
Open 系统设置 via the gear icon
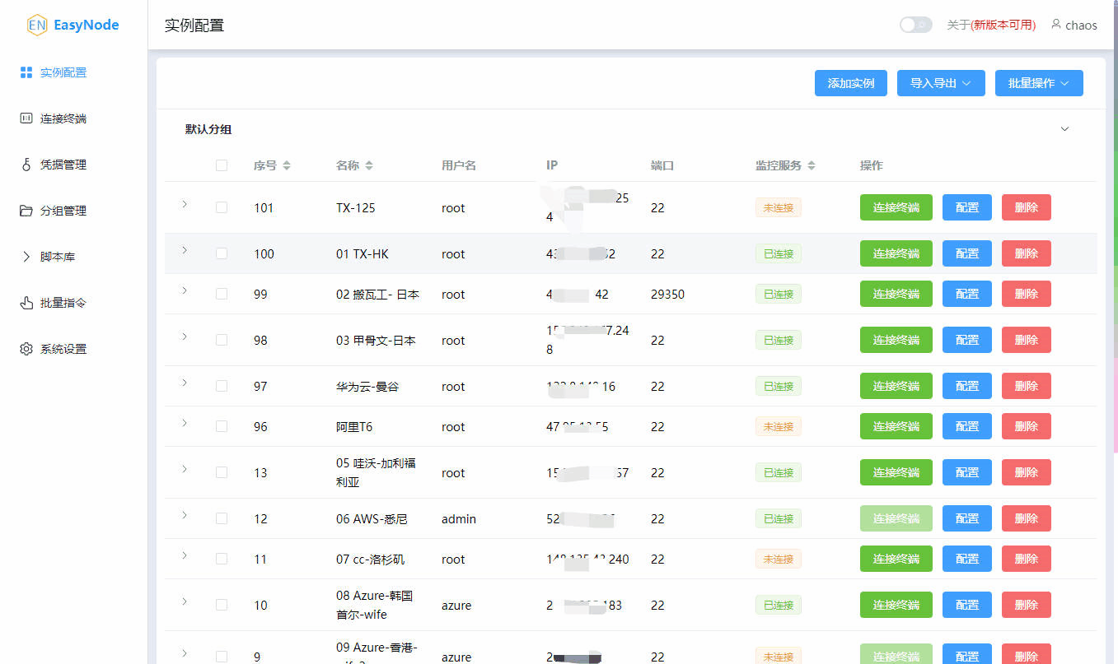(x=26, y=348)
